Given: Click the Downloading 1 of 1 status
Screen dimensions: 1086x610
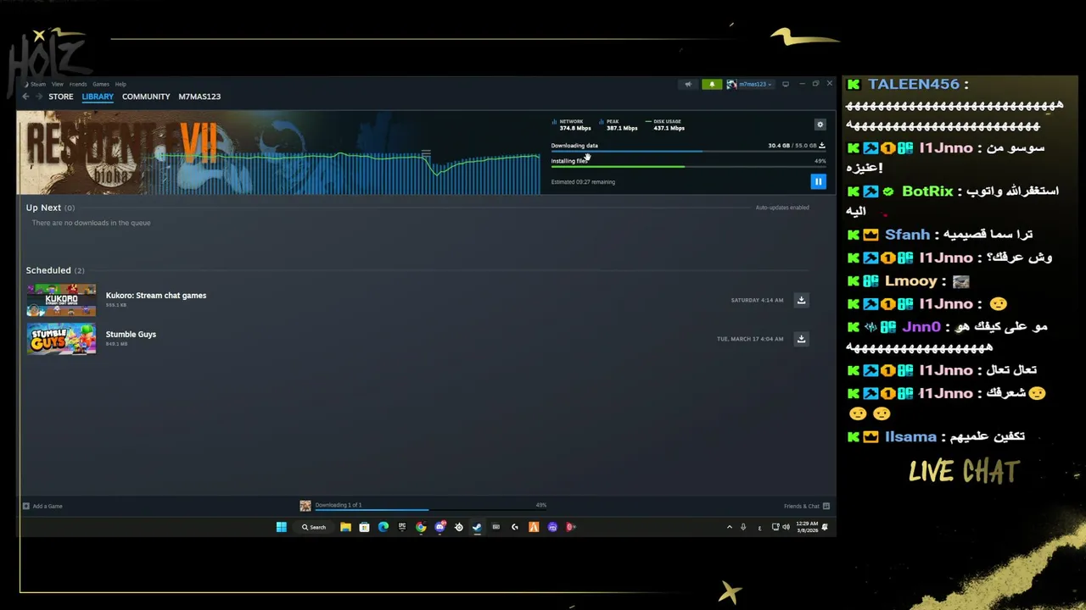Looking at the screenshot, I should (339, 505).
